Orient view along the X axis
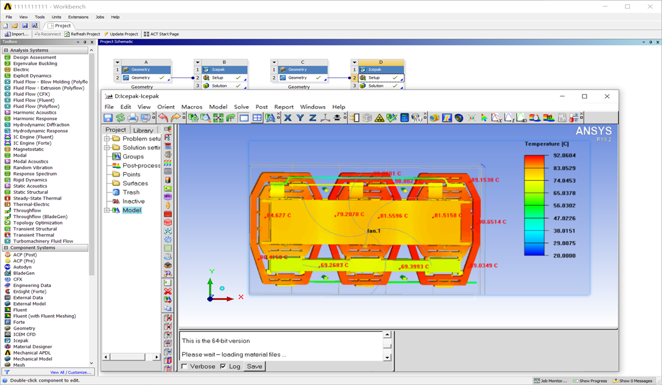 [x=287, y=118]
